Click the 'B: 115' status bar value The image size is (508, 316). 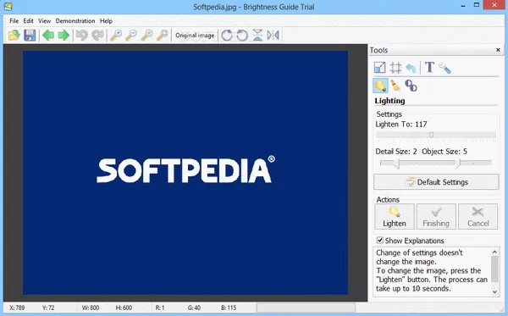229,308
